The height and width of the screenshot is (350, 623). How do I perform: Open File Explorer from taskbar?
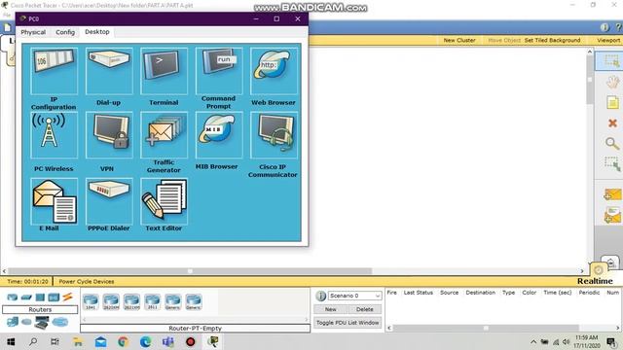78,341
